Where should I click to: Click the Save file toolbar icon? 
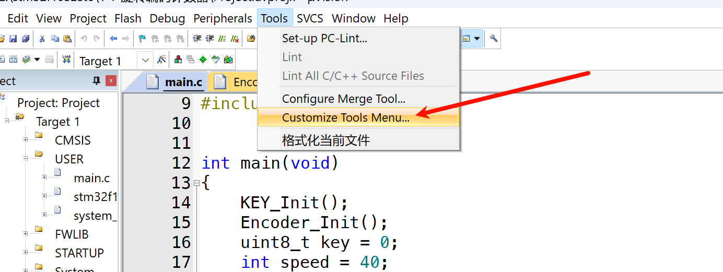(x=13, y=39)
